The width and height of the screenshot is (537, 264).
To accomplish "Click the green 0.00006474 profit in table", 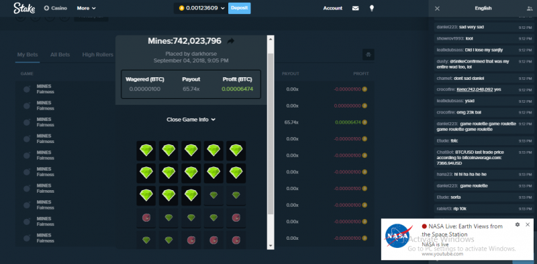I will click(348, 122).
